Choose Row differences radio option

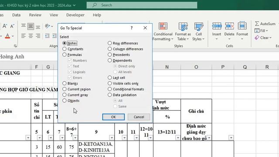pos(109,43)
